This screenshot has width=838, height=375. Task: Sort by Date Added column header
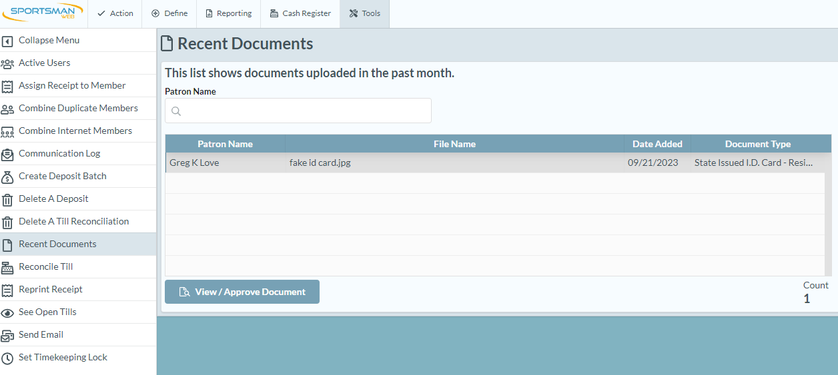pyautogui.click(x=657, y=144)
